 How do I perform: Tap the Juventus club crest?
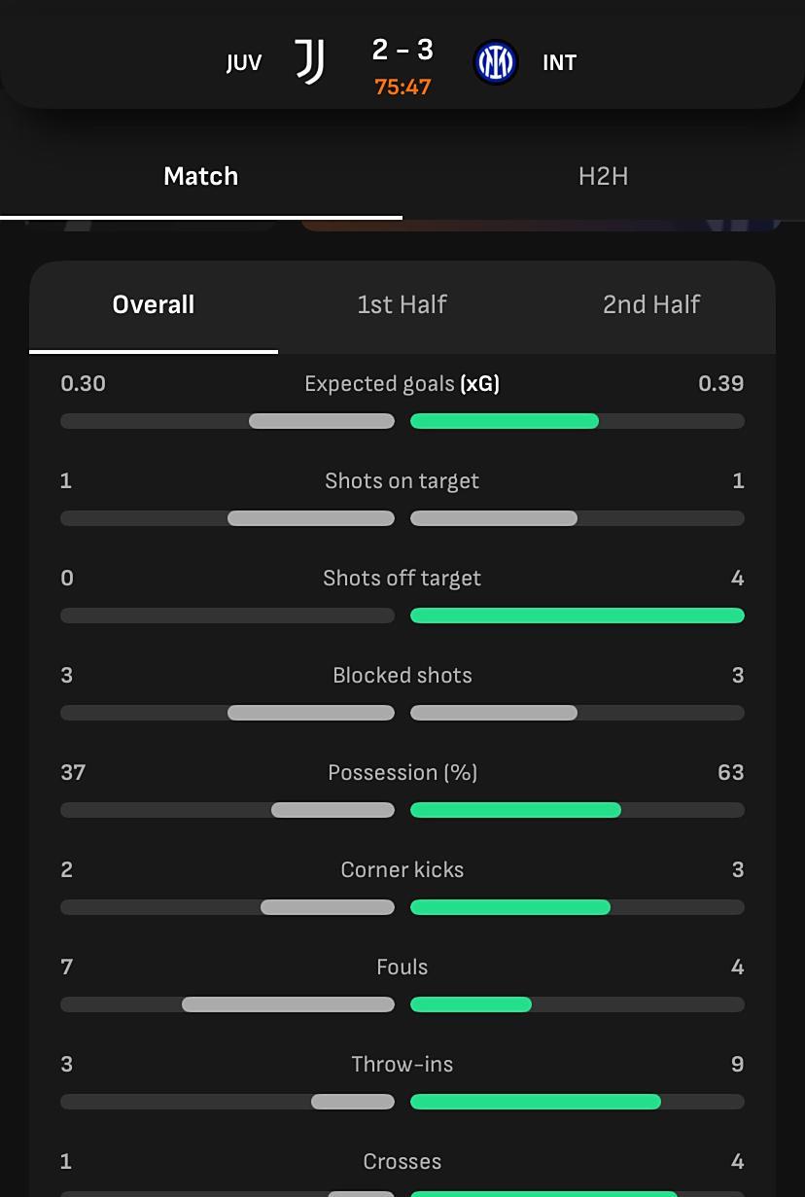coord(309,63)
